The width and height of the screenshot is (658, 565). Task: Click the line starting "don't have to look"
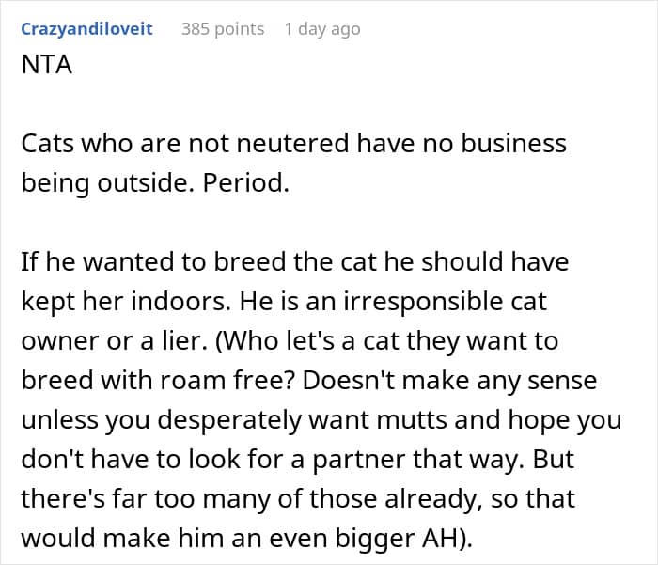[306, 459]
